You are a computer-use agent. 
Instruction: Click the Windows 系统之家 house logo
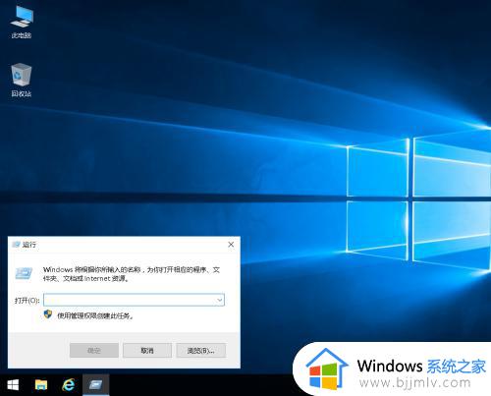(x=326, y=369)
